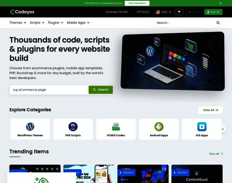
Task: Click the WordPress Themes category icon
Action: point(30,127)
